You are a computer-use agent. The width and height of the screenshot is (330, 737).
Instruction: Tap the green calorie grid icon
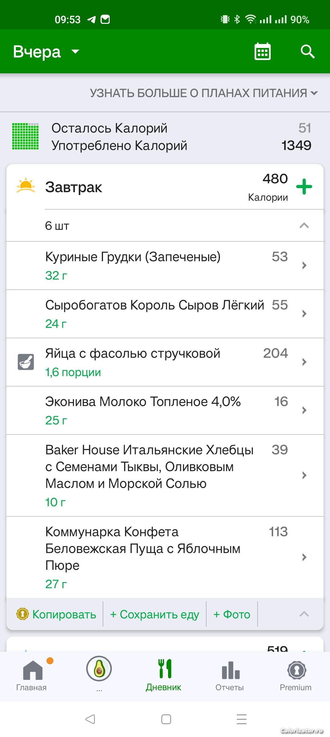point(25,136)
